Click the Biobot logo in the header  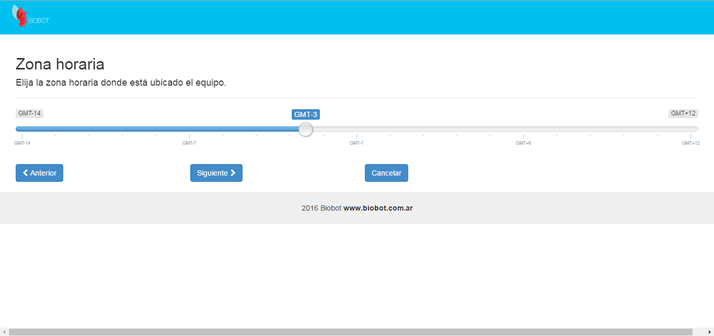click(30, 16)
